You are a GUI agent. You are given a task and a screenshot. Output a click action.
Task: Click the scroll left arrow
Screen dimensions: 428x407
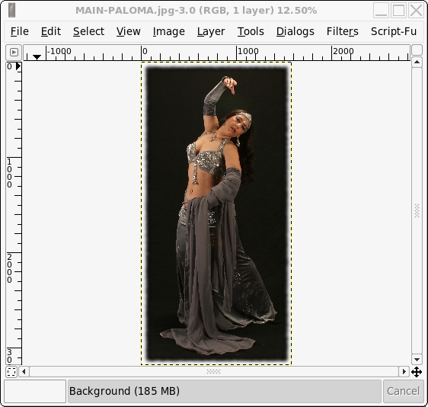point(24,372)
